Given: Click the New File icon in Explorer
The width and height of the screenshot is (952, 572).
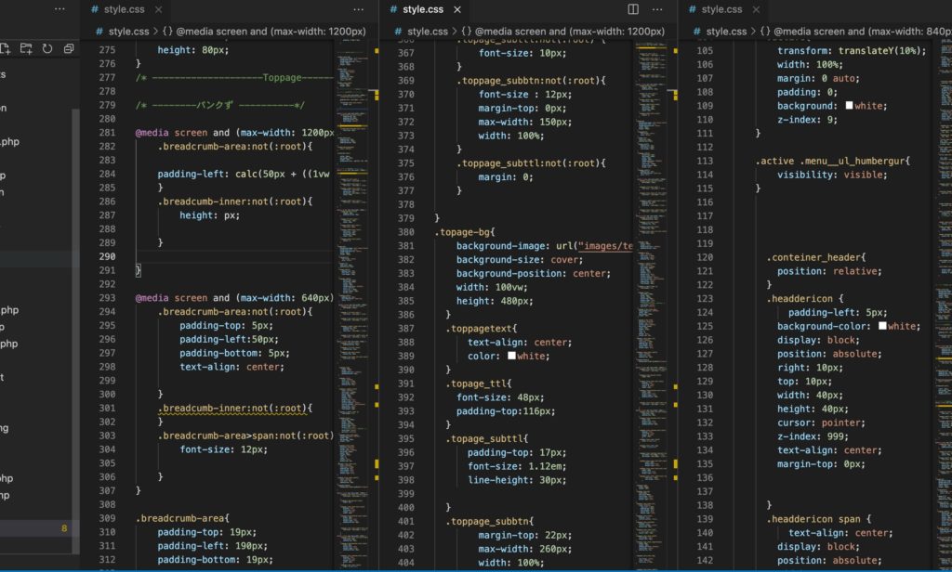Looking at the screenshot, I should coord(6,48).
